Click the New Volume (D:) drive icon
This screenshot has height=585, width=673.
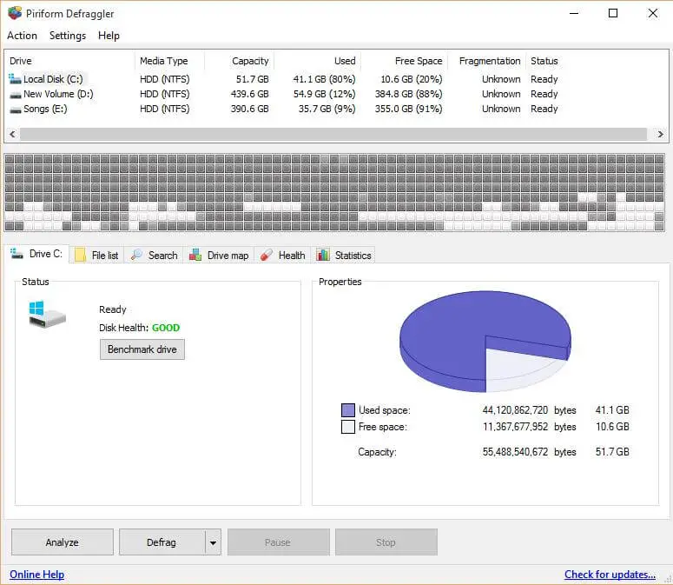tap(16, 95)
